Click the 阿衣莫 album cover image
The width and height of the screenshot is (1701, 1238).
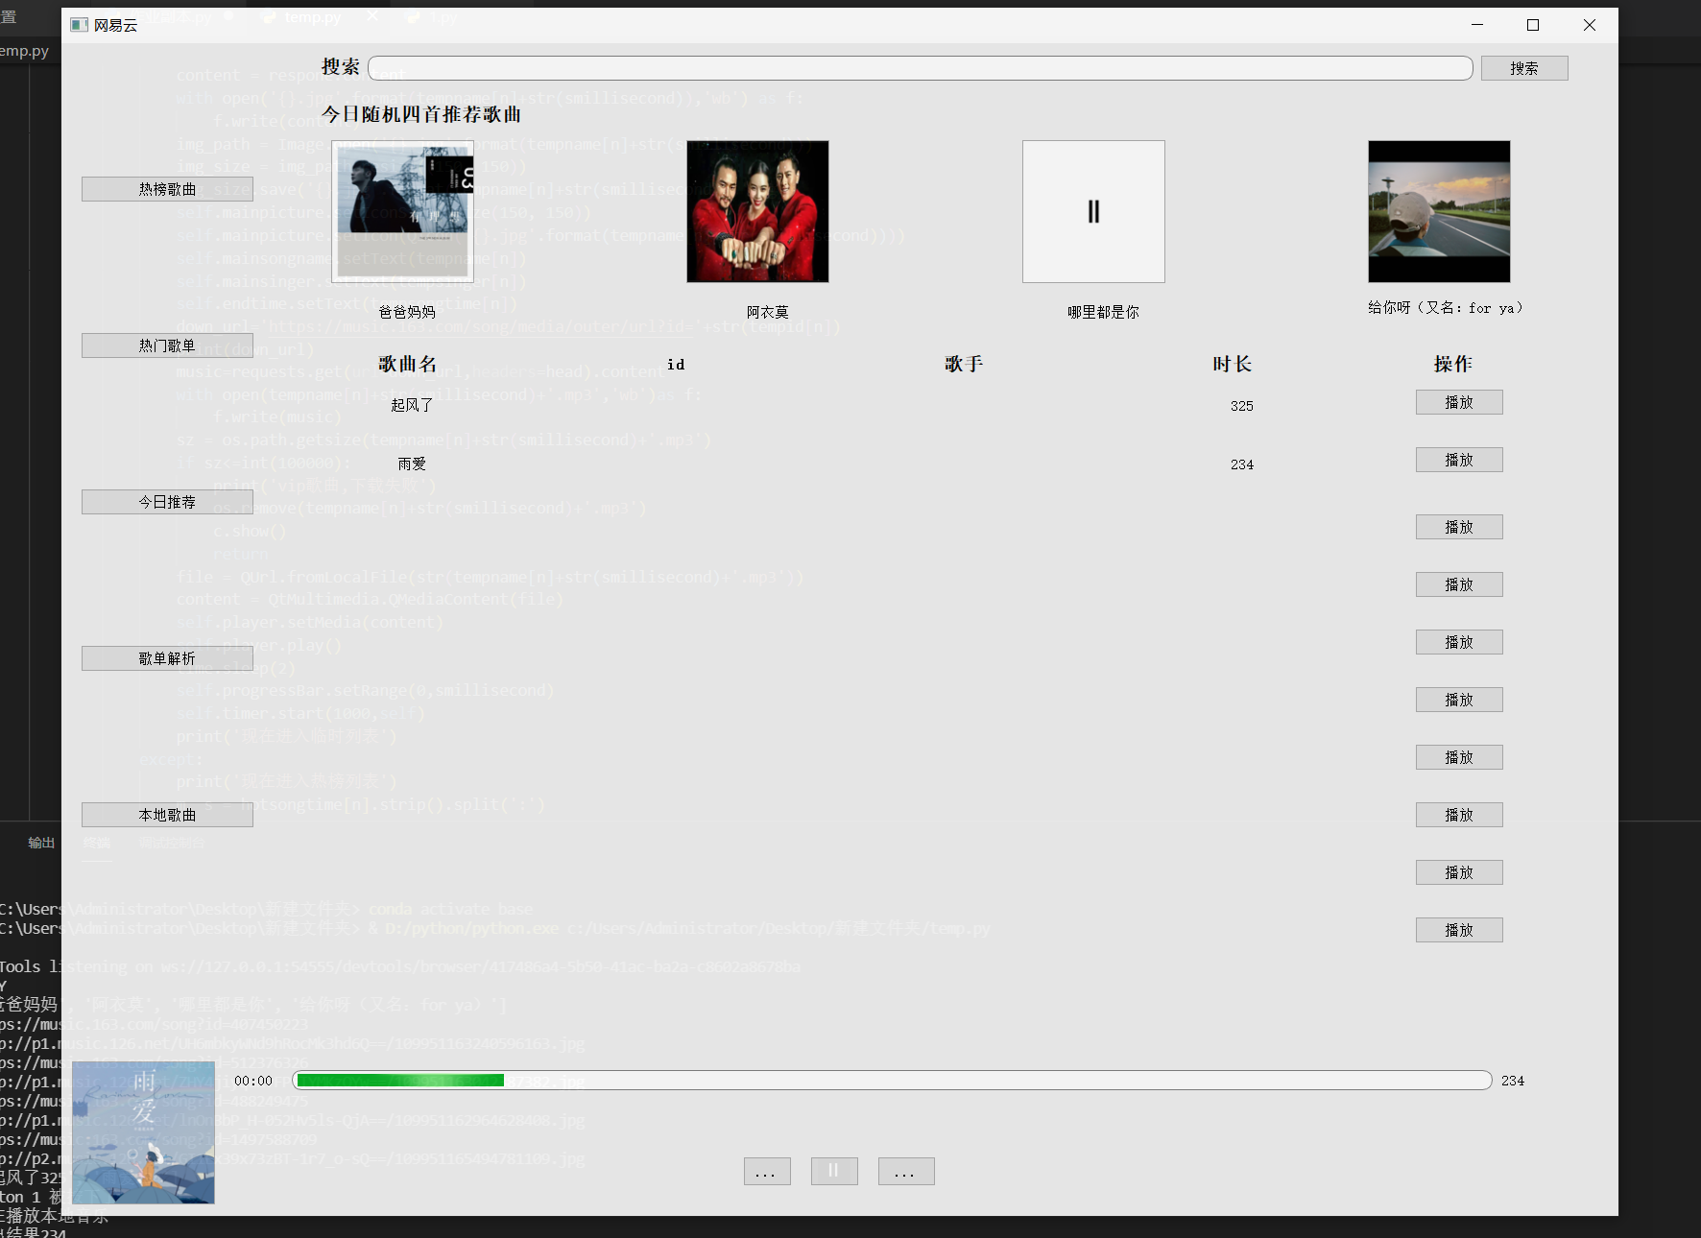click(757, 211)
